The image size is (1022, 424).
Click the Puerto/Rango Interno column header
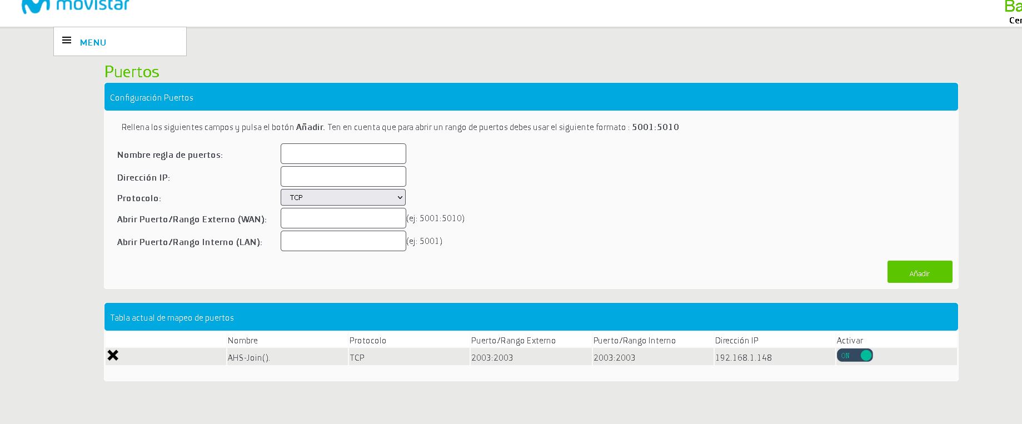point(634,341)
